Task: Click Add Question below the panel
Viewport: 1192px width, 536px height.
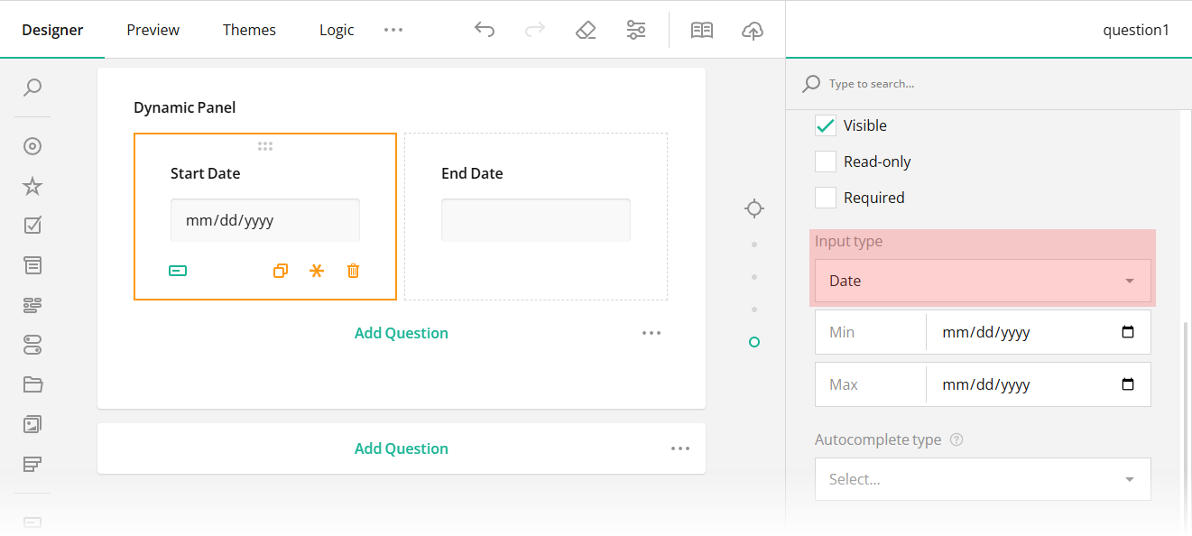Action: (x=401, y=448)
